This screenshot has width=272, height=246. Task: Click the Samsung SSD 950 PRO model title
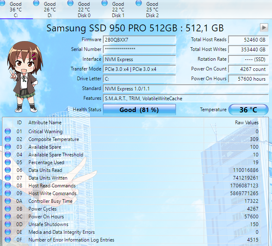135,28
